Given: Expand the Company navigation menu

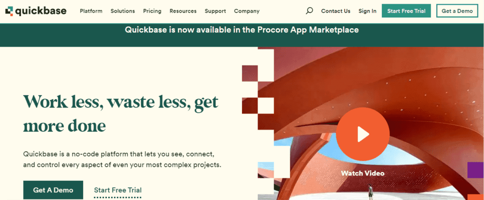Looking at the screenshot, I should (246, 11).
